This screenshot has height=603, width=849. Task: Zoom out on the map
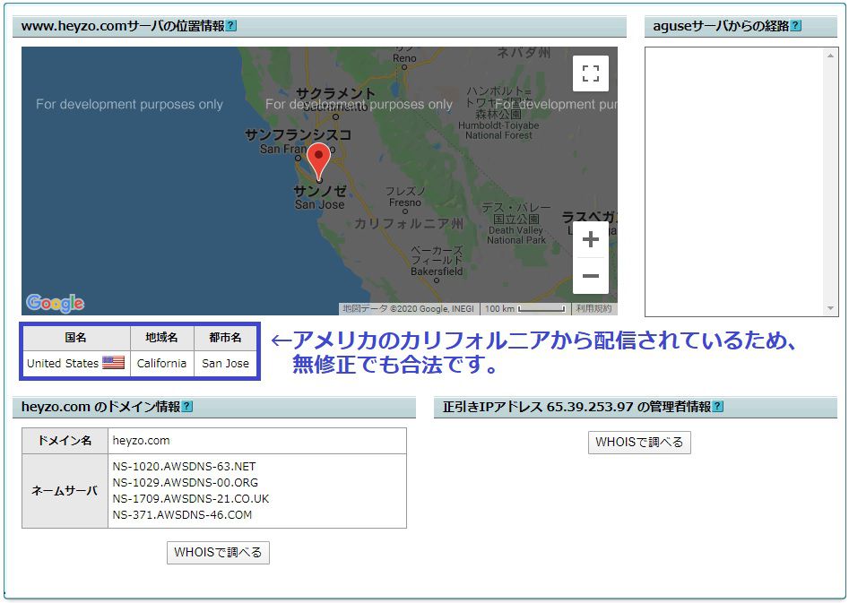[590, 276]
